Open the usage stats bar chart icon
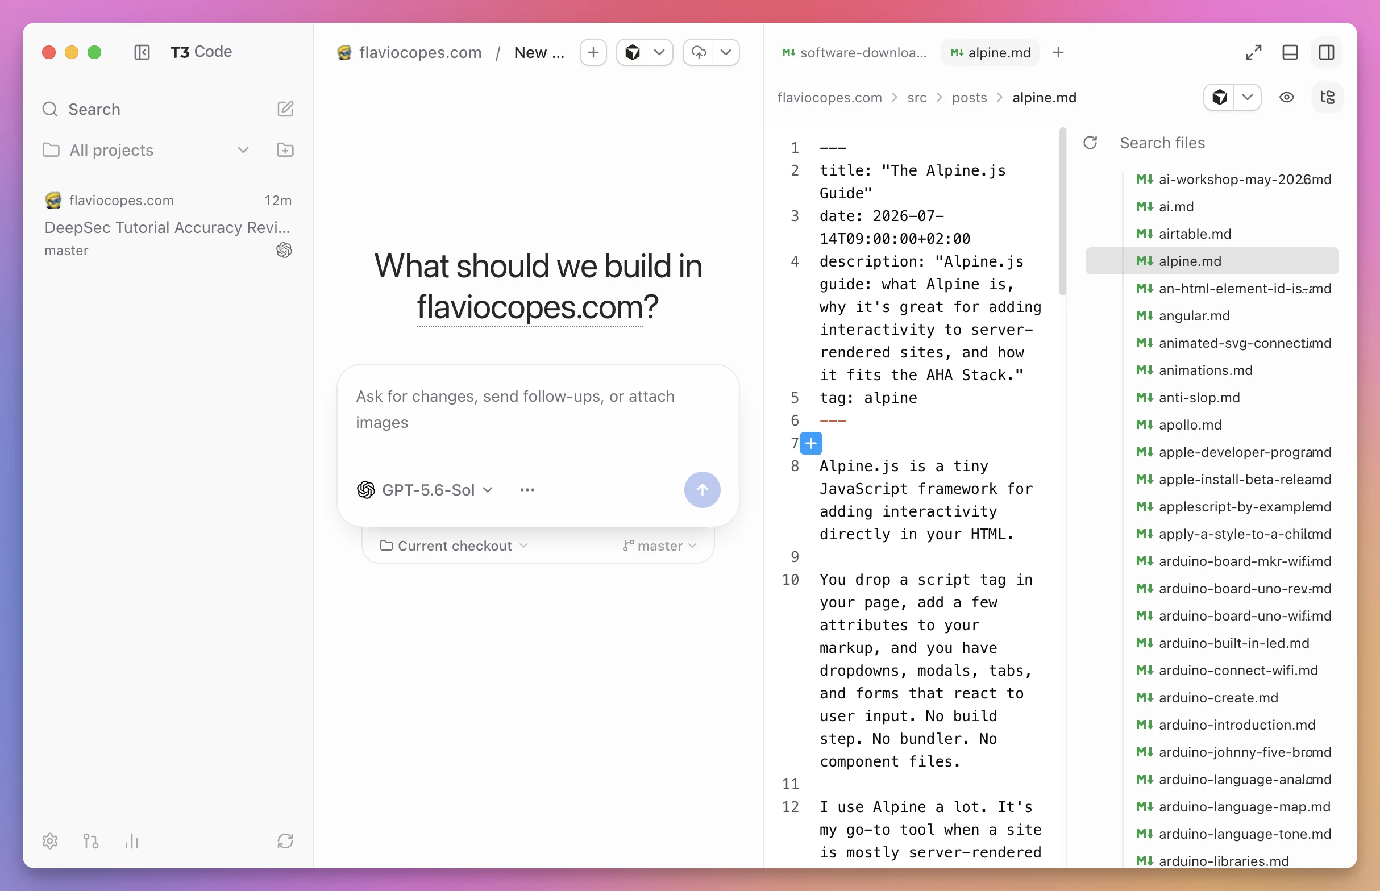This screenshot has width=1380, height=891. coord(132,840)
